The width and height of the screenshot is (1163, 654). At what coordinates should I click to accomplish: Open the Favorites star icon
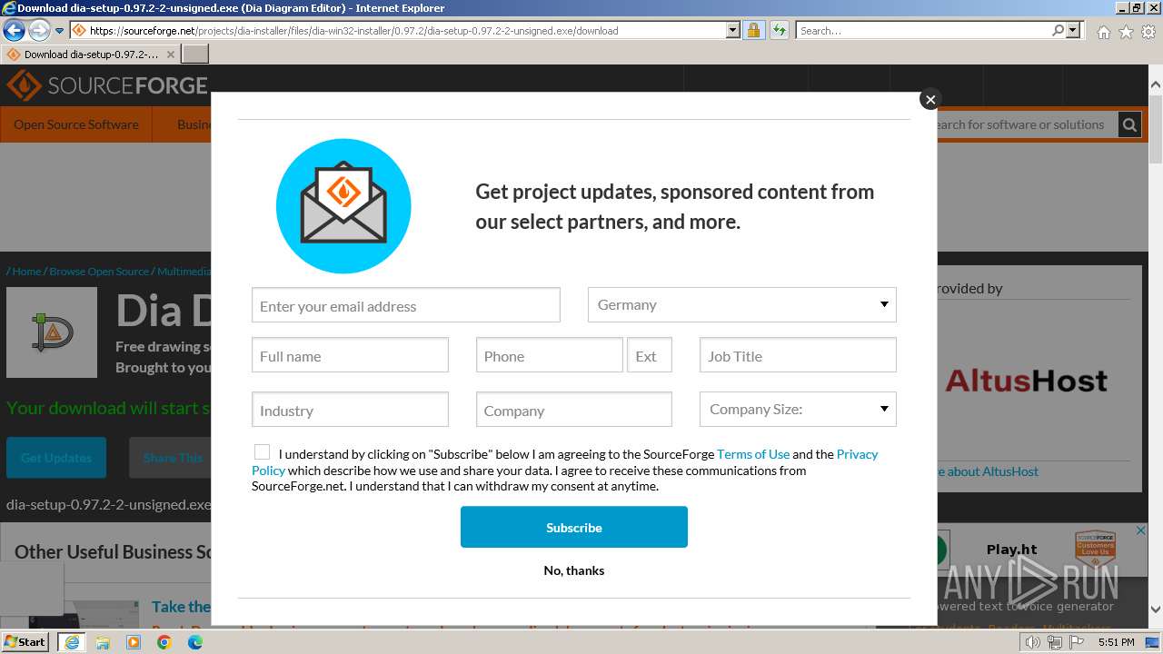[1126, 32]
